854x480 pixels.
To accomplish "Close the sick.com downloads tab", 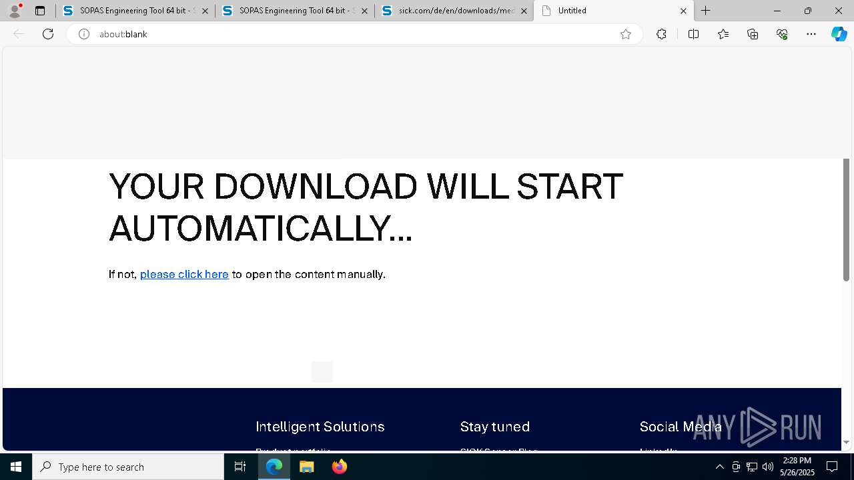I will point(524,11).
